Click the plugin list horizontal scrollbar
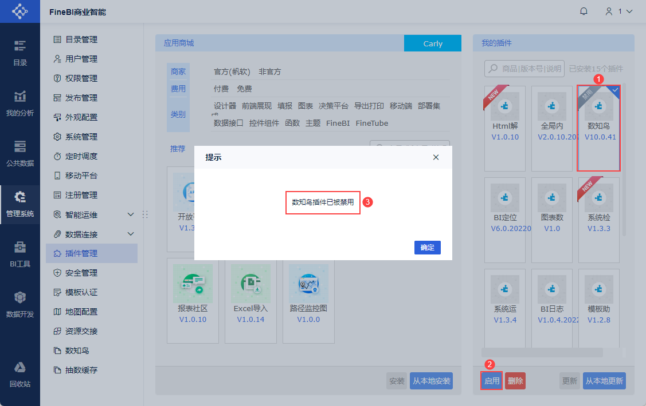The image size is (646, 406). coord(542,353)
